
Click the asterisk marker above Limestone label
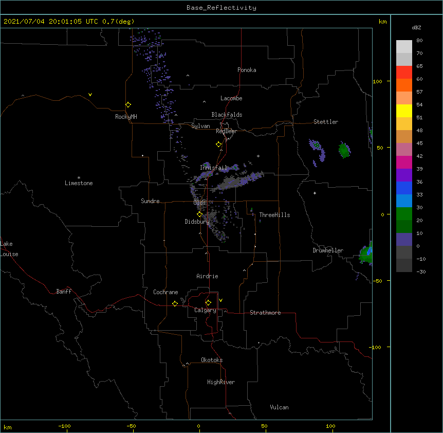79,178
